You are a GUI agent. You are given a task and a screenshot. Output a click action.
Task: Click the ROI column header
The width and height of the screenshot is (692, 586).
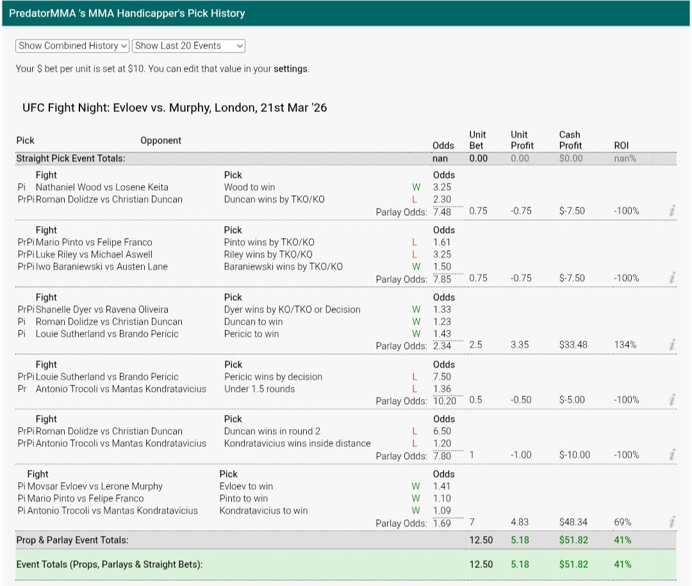click(622, 145)
